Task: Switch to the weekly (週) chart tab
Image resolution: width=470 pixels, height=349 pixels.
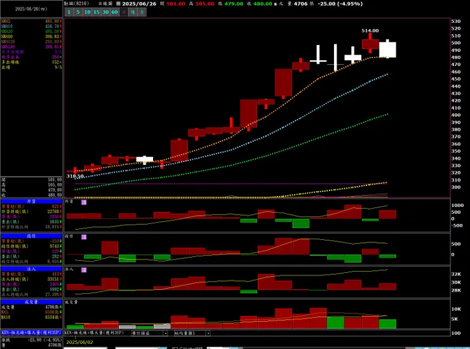Action: [133, 12]
